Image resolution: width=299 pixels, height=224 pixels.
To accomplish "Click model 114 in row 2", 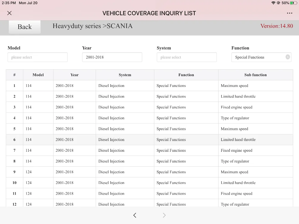I will pos(28,96).
